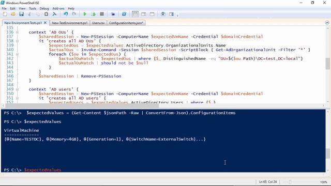Collapse the 'creates all AD OUs' block line 338
Image resolution: width=331 pixels, height=186 pixels.
[17, 41]
